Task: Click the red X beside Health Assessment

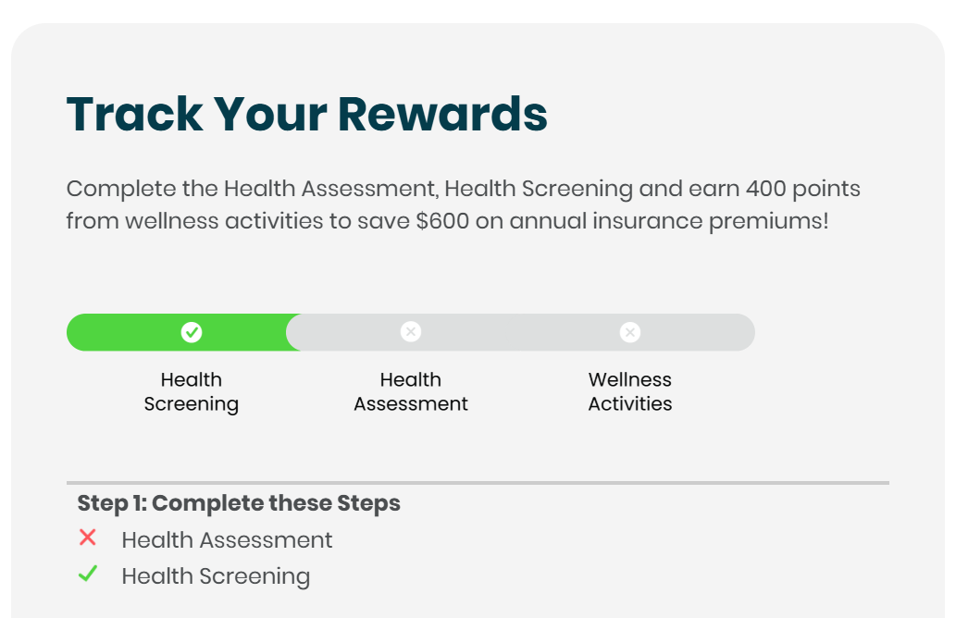Action: (x=88, y=538)
